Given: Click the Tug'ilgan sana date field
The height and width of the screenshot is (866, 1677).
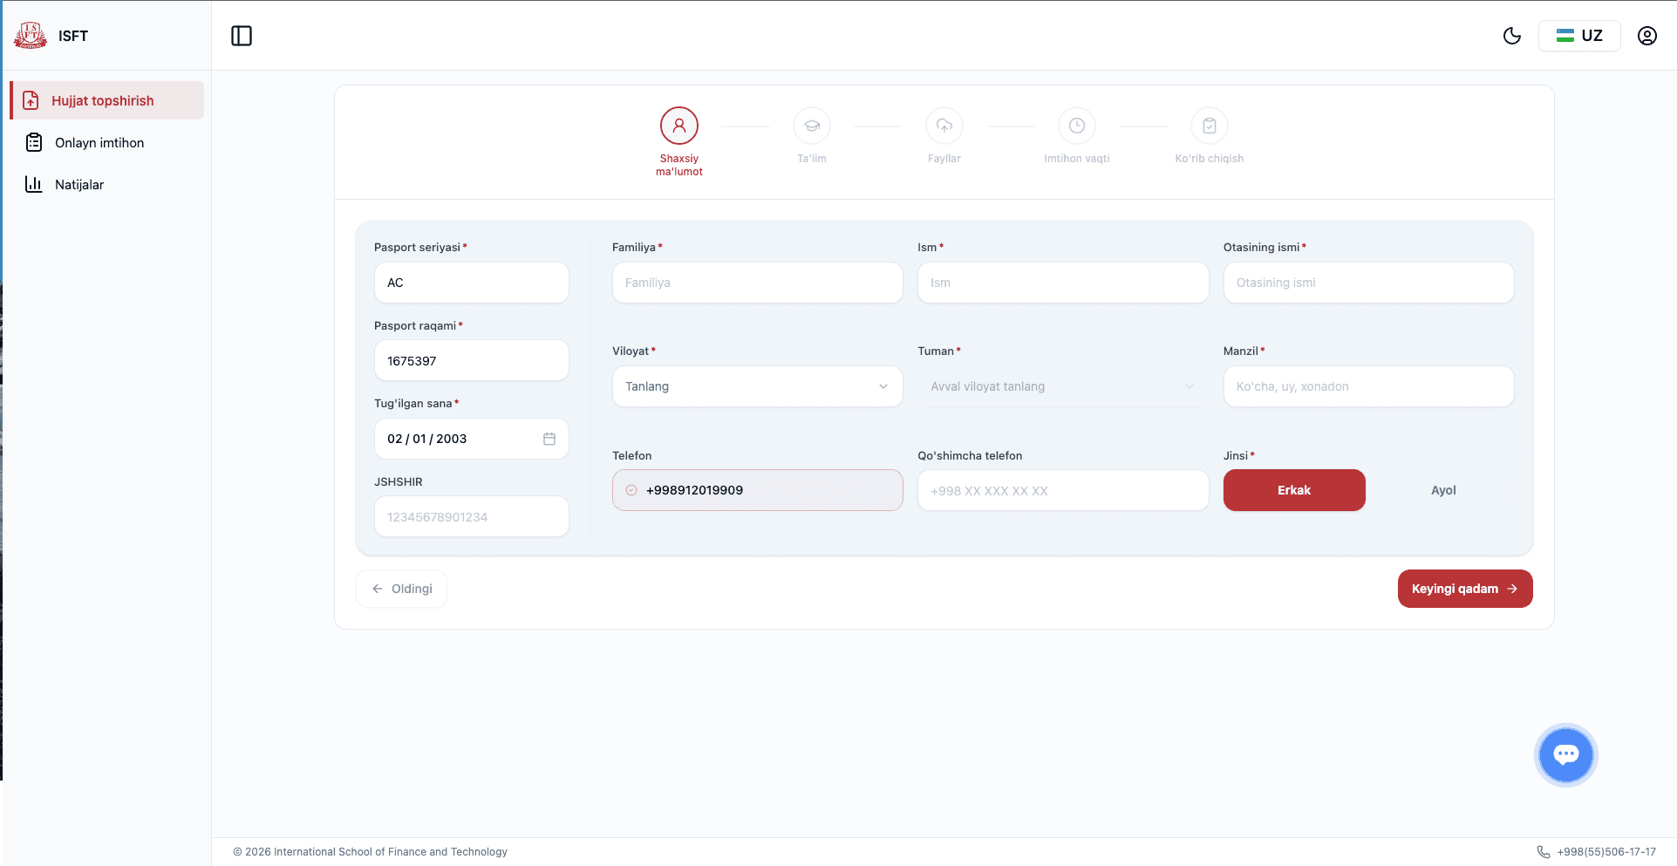Looking at the screenshot, I should tap(472, 439).
